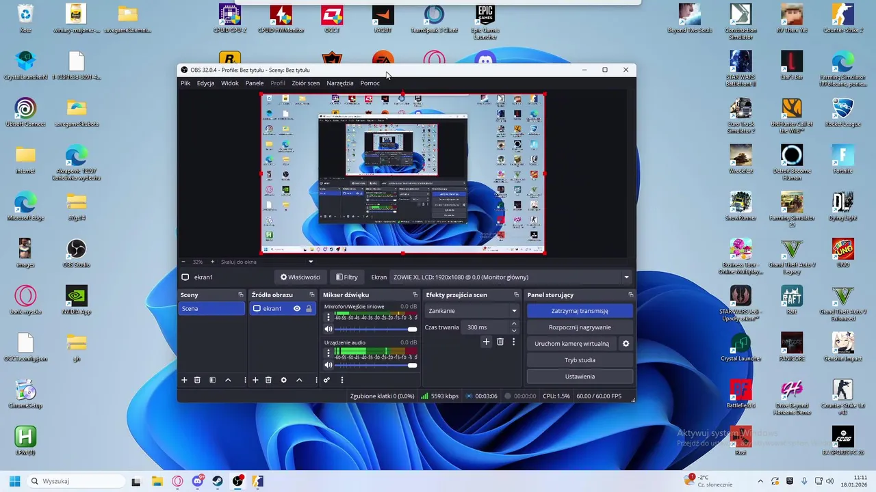Open transition properties three-dot menu
Viewport: 876px width, 492px height.
(513, 342)
